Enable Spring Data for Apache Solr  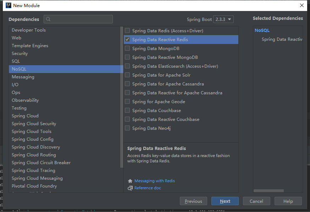coord(128,75)
